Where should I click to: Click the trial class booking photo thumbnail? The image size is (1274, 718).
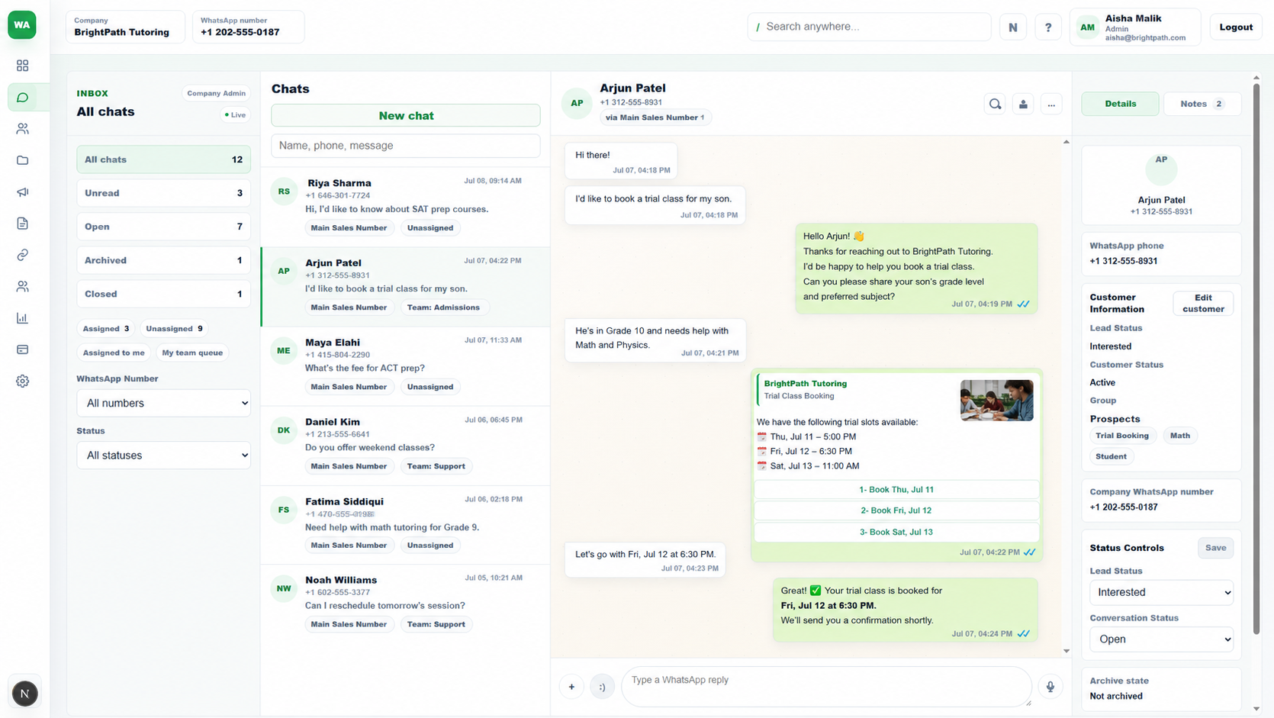tap(996, 401)
